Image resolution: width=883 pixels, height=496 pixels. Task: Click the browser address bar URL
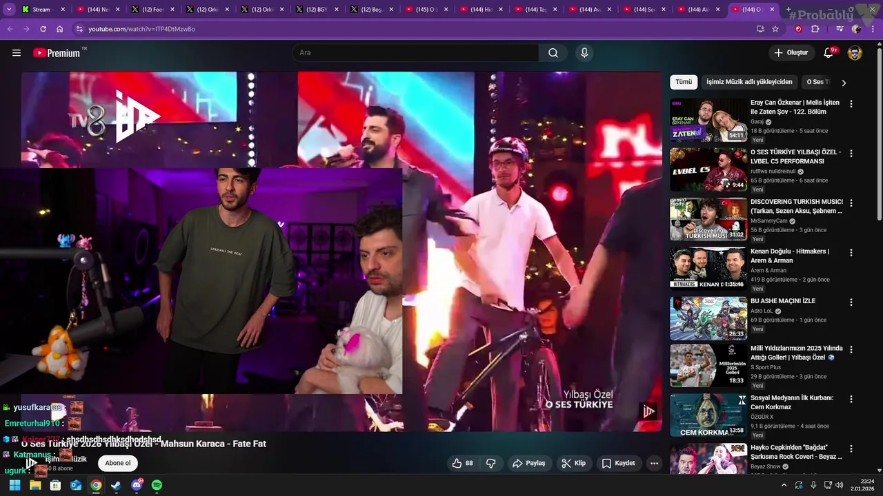pyautogui.click(x=141, y=29)
